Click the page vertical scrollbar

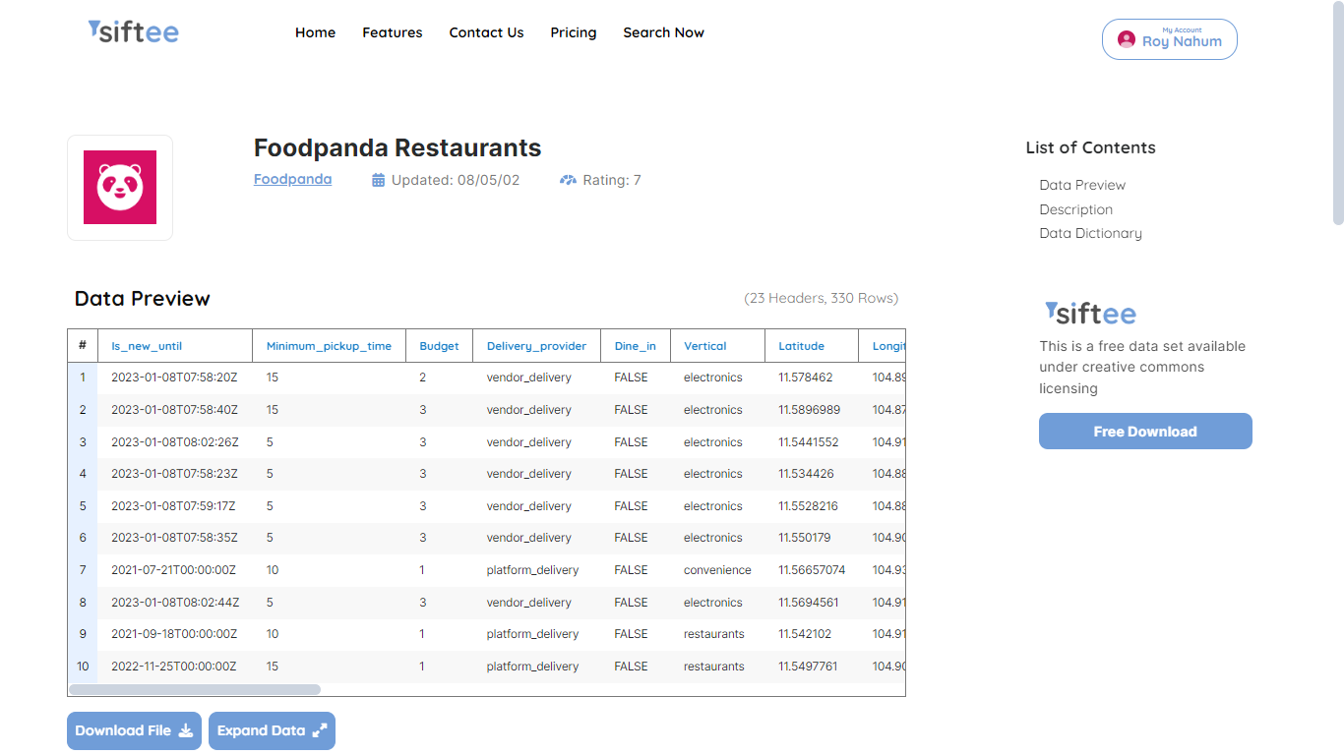[1338, 113]
